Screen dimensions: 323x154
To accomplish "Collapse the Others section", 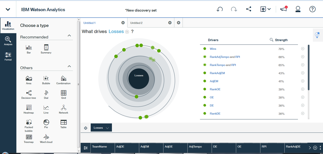I will coord(69,66).
